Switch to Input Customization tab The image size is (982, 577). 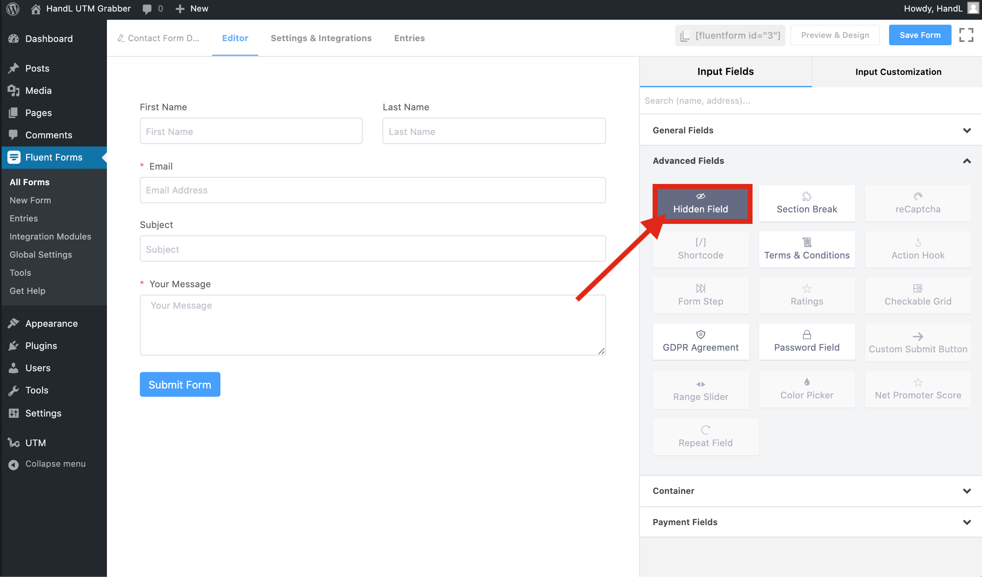898,72
